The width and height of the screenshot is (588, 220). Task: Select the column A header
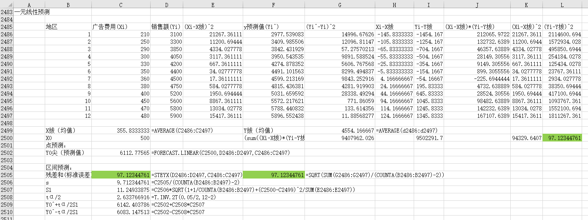(29, 5)
